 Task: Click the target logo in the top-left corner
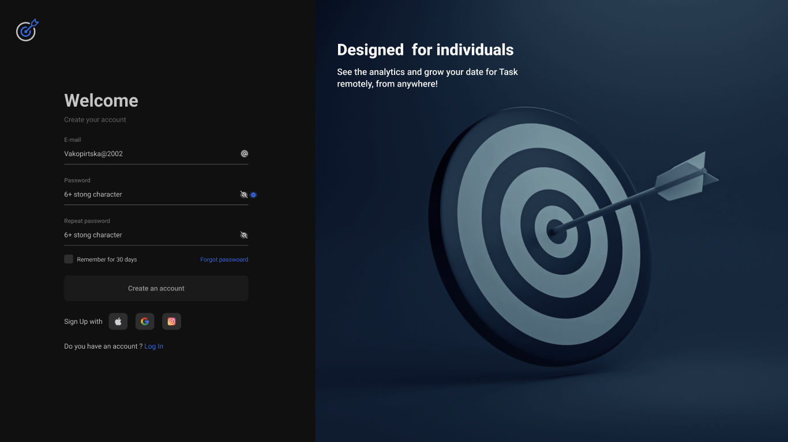pyautogui.click(x=27, y=30)
